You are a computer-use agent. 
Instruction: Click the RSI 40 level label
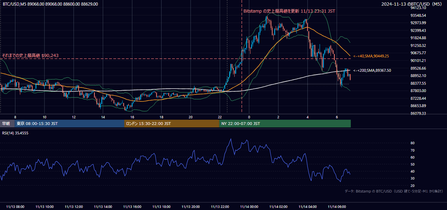tap(413, 171)
